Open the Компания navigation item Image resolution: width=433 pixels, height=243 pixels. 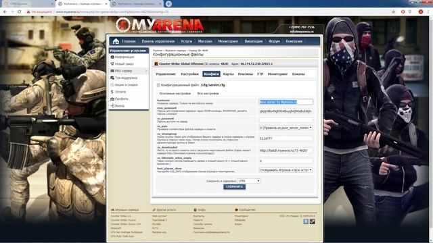[294, 41]
